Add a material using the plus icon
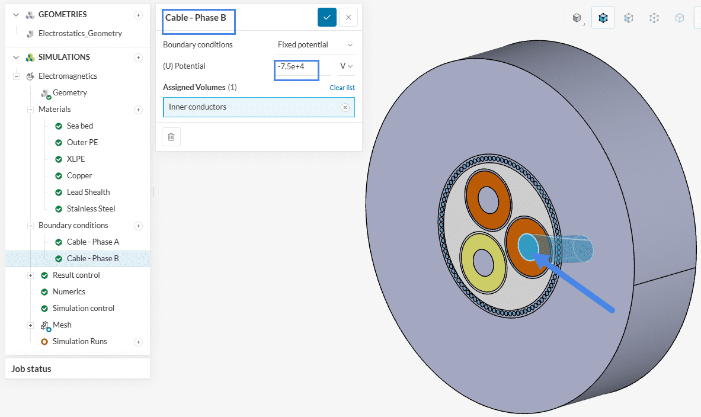The width and height of the screenshot is (701, 417). (x=138, y=110)
